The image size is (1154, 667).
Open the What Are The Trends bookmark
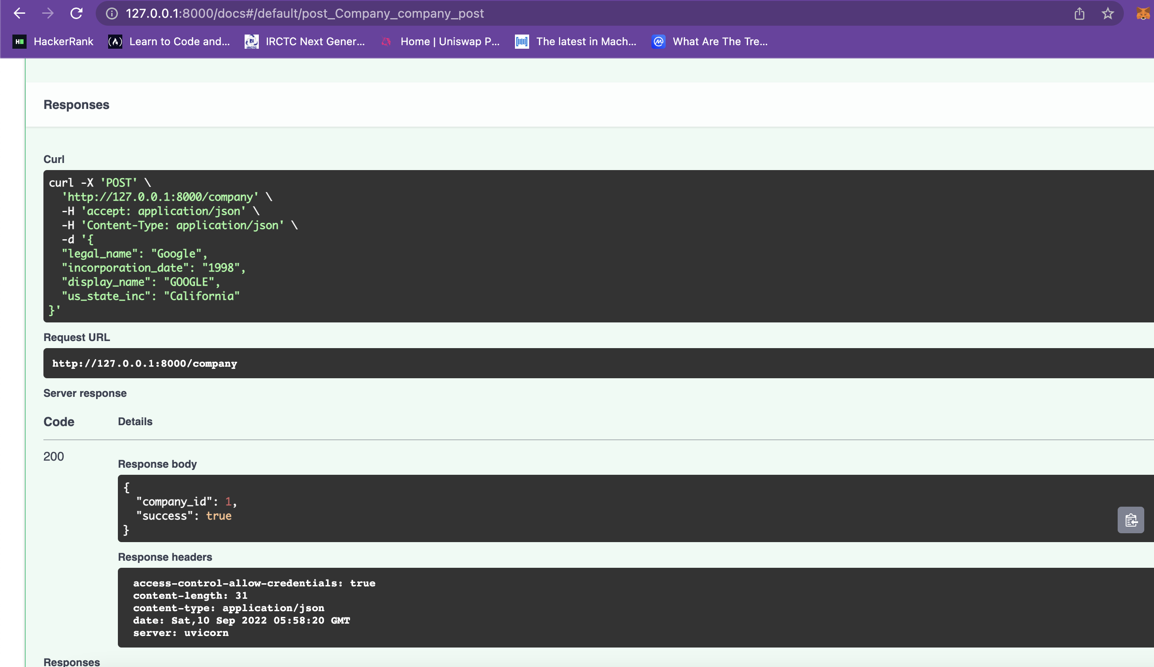pyautogui.click(x=710, y=42)
